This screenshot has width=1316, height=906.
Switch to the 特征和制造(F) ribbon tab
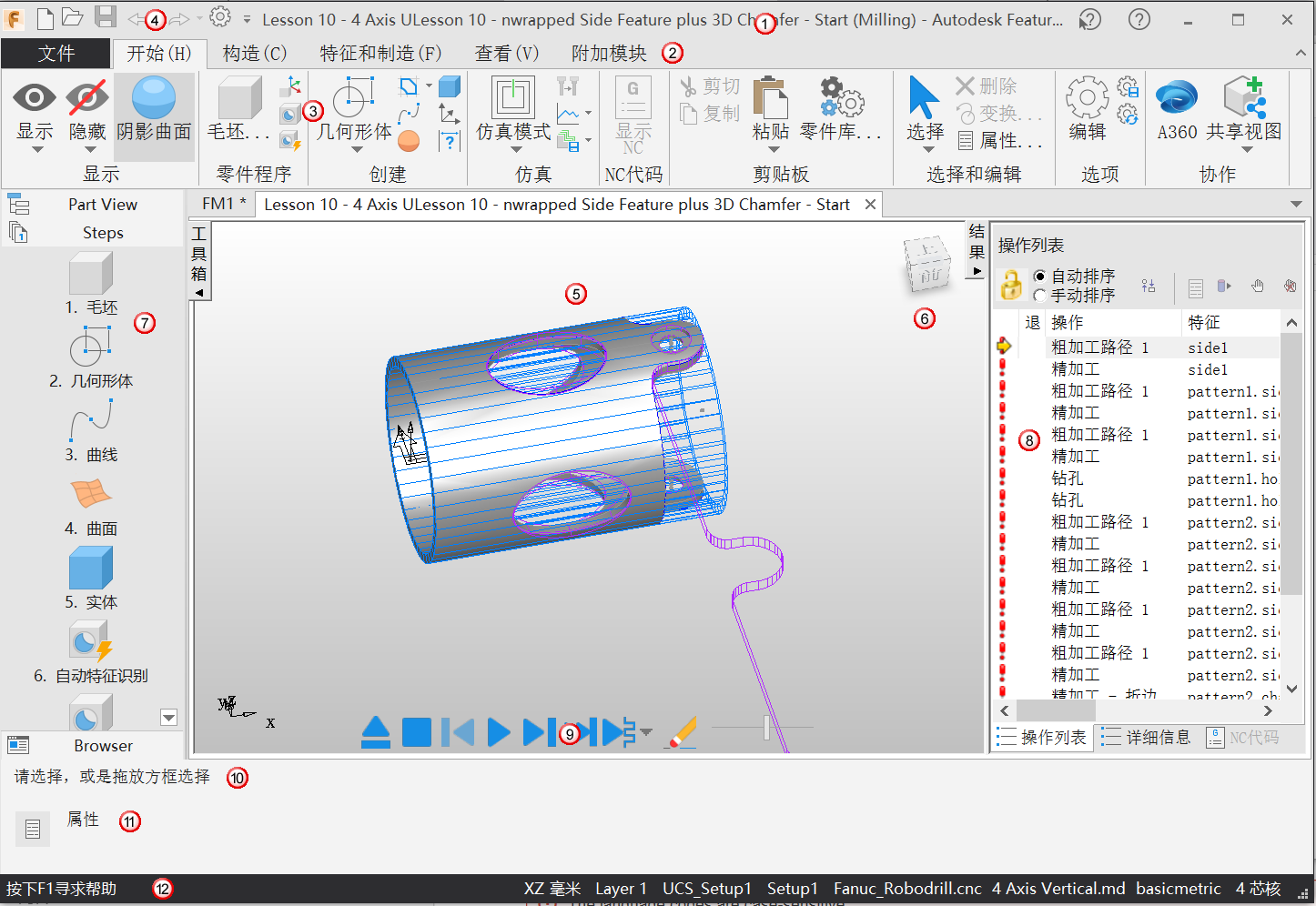click(380, 54)
